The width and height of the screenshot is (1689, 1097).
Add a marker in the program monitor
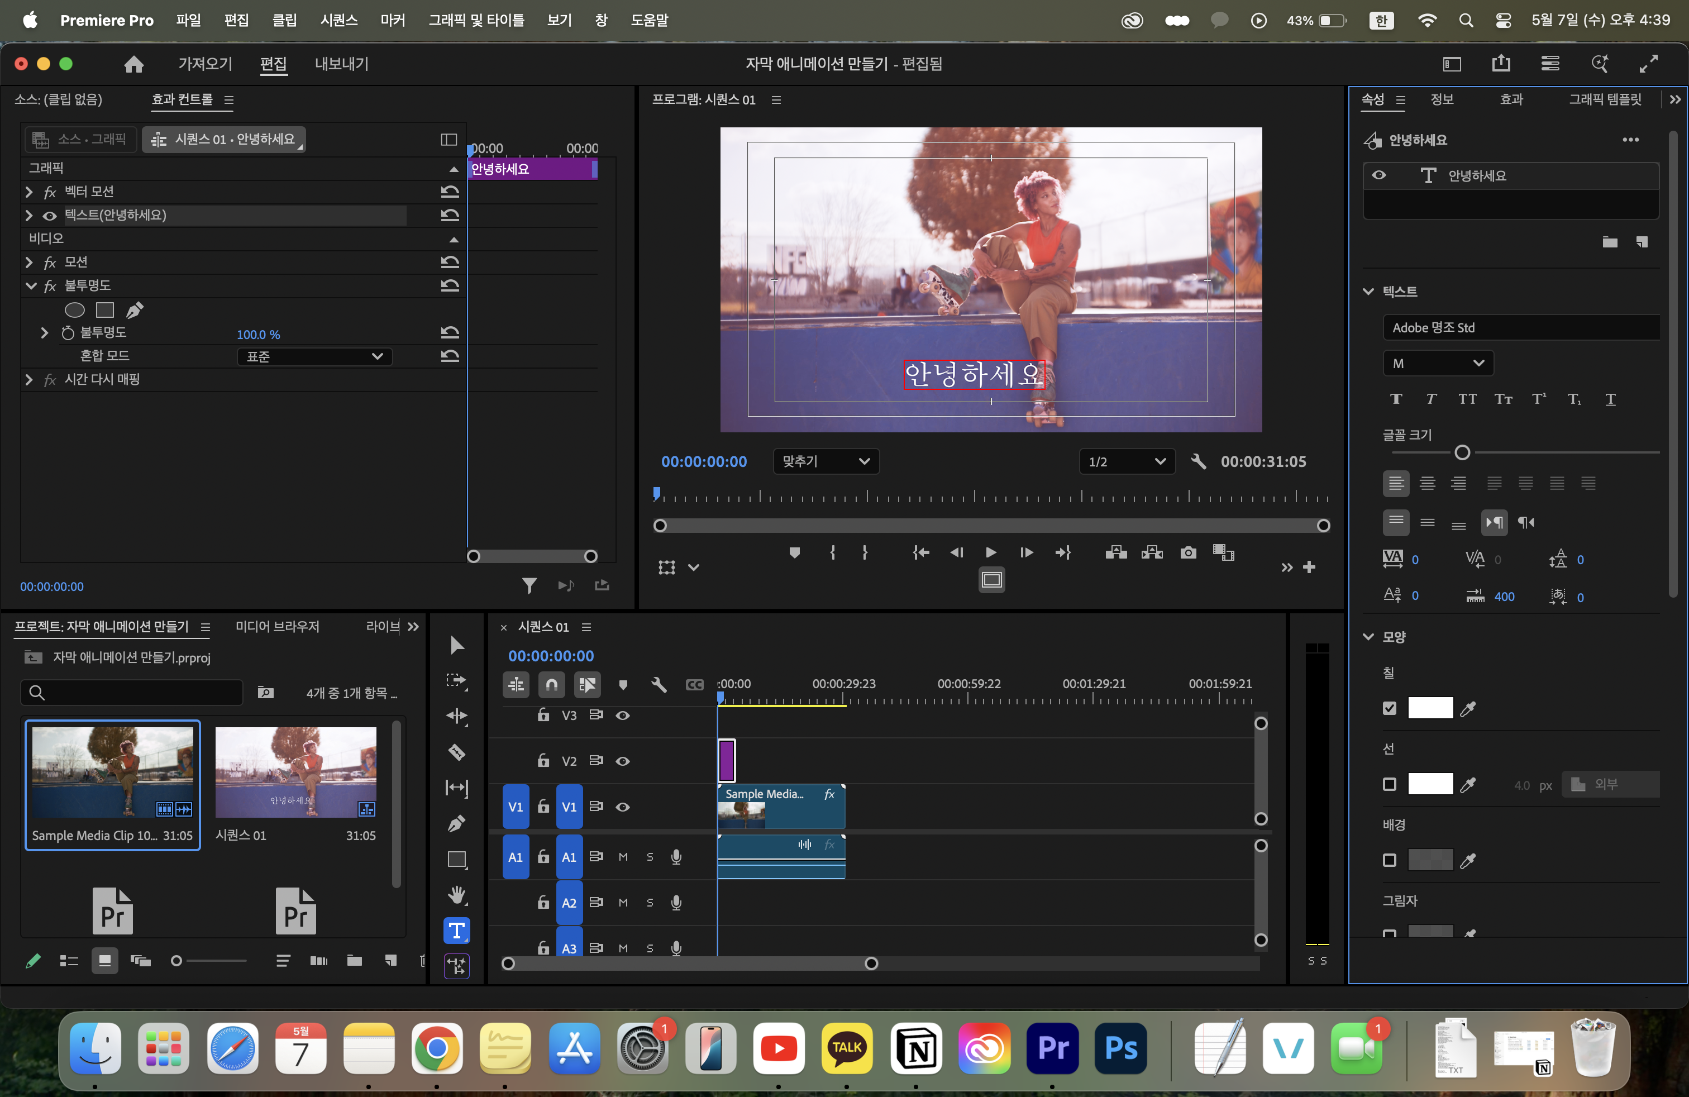pos(795,552)
